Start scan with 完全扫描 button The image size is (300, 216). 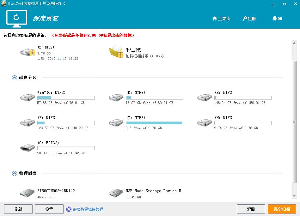click(282, 209)
